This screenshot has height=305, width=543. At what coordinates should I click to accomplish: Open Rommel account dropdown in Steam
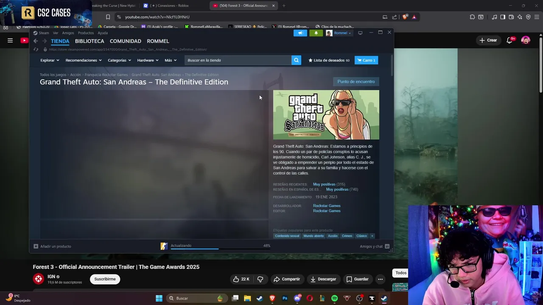(x=339, y=33)
